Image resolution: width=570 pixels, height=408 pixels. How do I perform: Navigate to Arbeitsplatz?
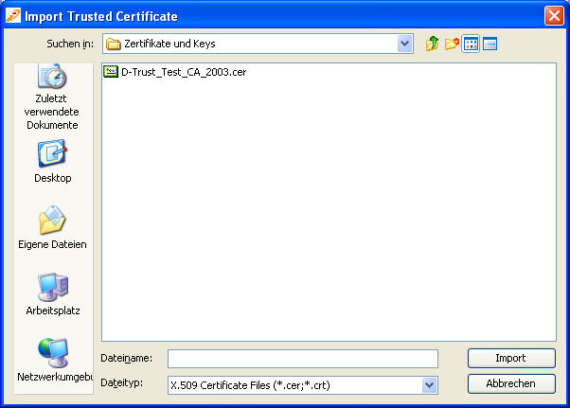[52, 292]
